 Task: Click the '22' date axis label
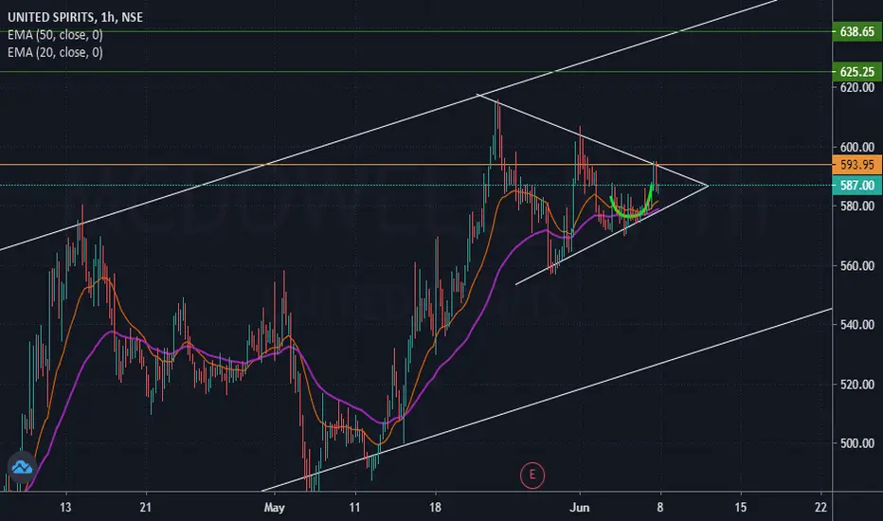[x=821, y=508]
